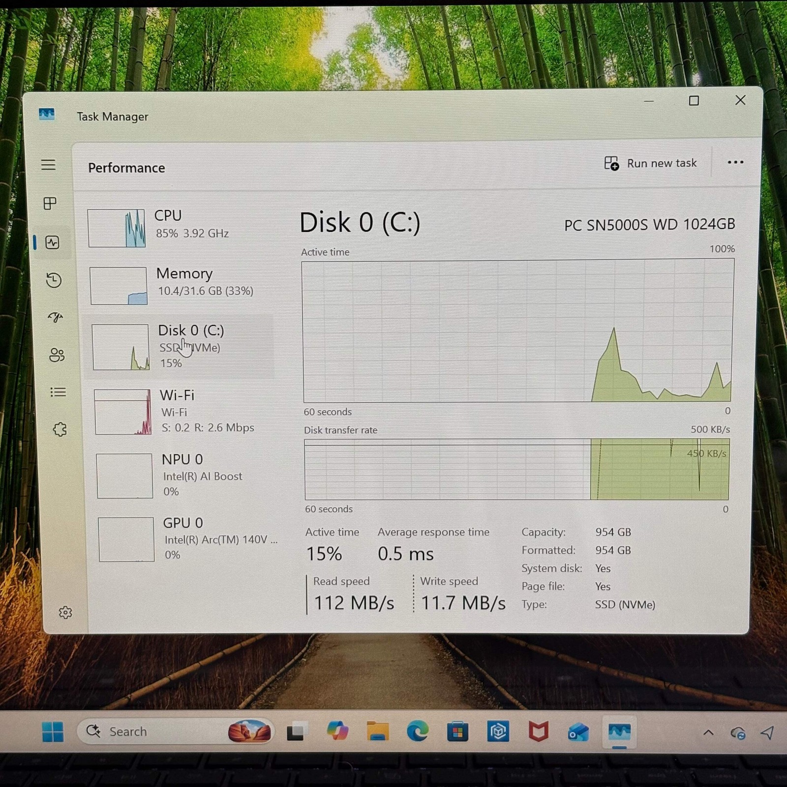
Task: Launch Copilot from the taskbar
Action: point(337,731)
